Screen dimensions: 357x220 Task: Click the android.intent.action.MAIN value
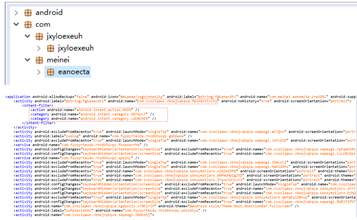click(x=101, y=110)
